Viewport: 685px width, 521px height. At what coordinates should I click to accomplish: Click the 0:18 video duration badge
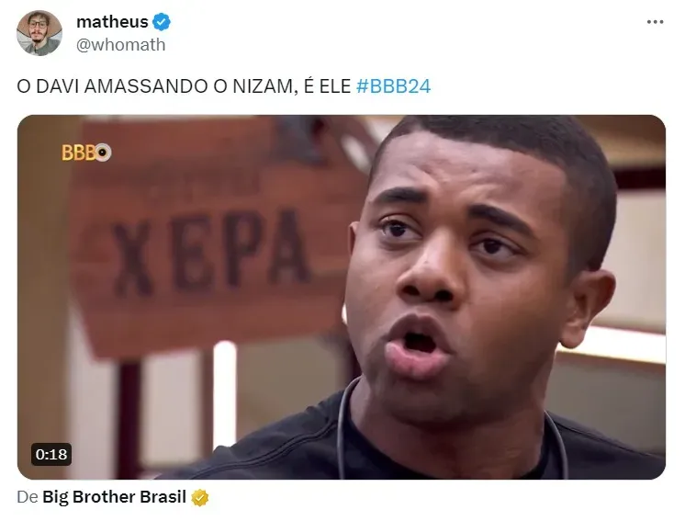(x=51, y=455)
